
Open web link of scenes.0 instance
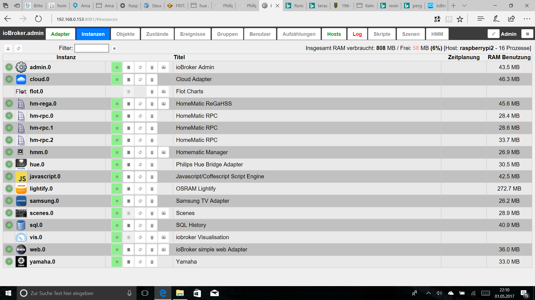click(x=164, y=213)
